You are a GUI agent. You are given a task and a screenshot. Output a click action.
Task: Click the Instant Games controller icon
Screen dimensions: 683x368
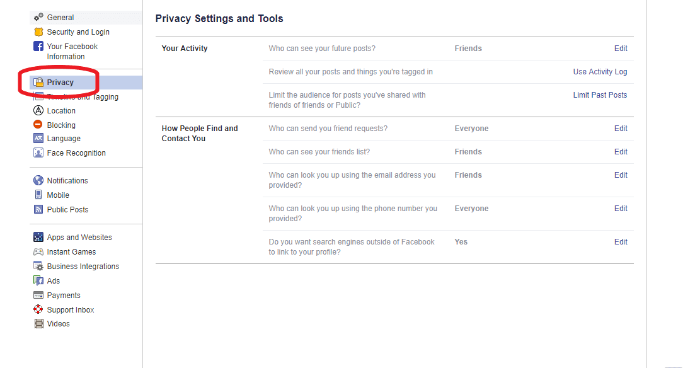pyautogui.click(x=38, y=251)
